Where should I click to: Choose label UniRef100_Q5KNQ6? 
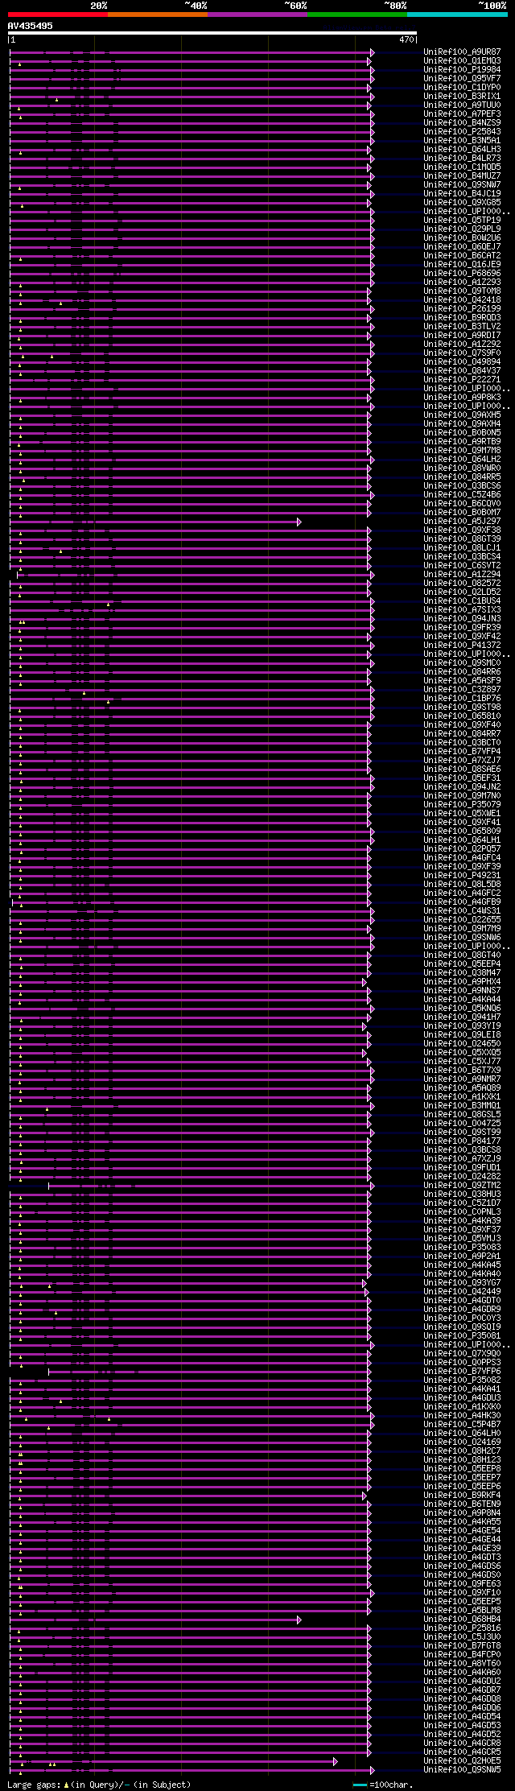point(462,1009)
